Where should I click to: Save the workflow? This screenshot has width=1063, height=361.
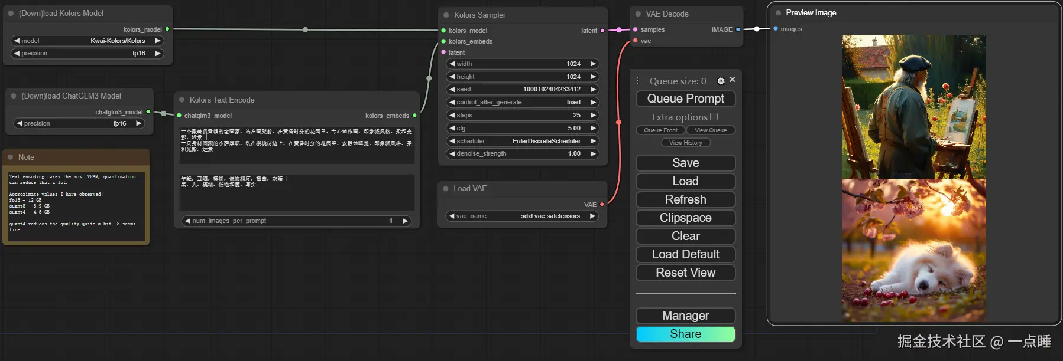(686, 163)
